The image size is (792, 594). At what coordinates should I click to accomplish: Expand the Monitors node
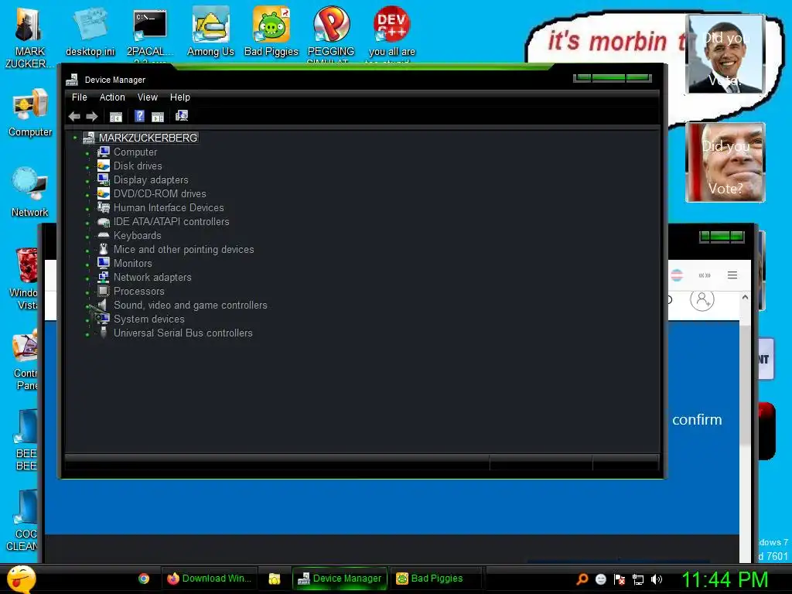(87, 265)
